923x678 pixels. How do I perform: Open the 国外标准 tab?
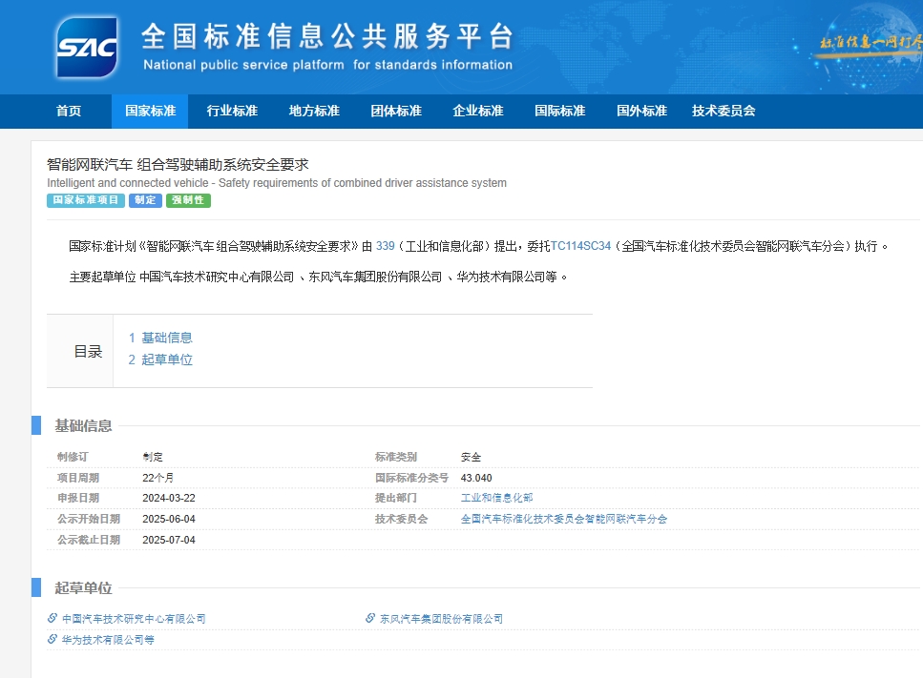pyautogui.click(x=641, y=111)
